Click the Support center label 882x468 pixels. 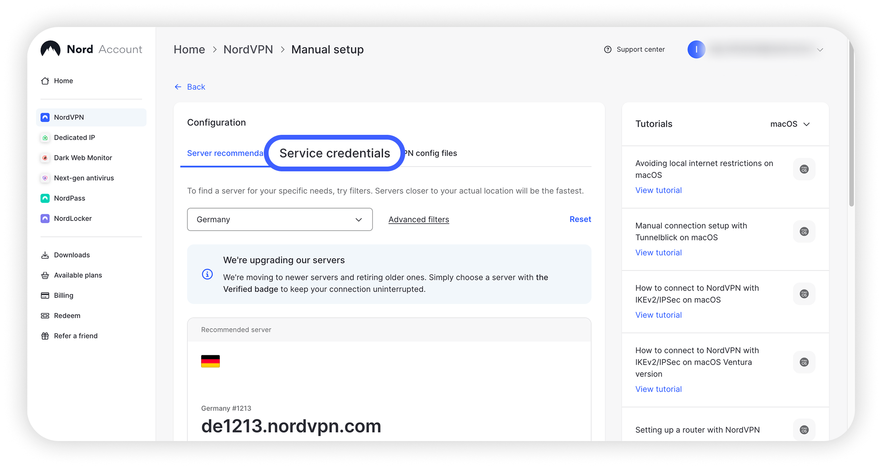tap(641, 50)
